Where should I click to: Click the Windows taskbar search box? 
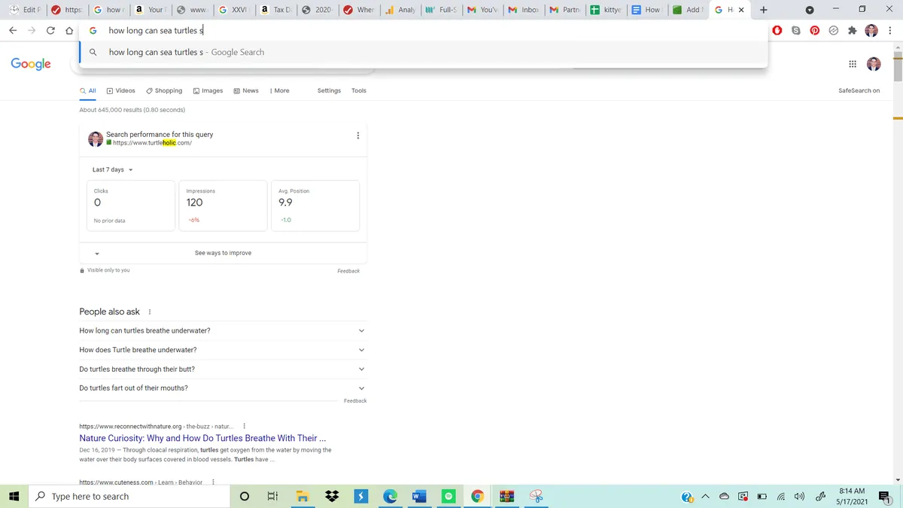[x=129, y=497]
